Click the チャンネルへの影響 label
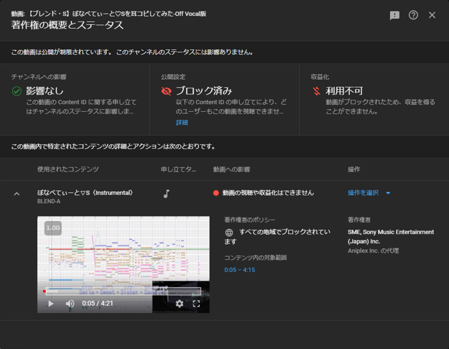Screen dimensions: 449x349 tap(39, 77)
